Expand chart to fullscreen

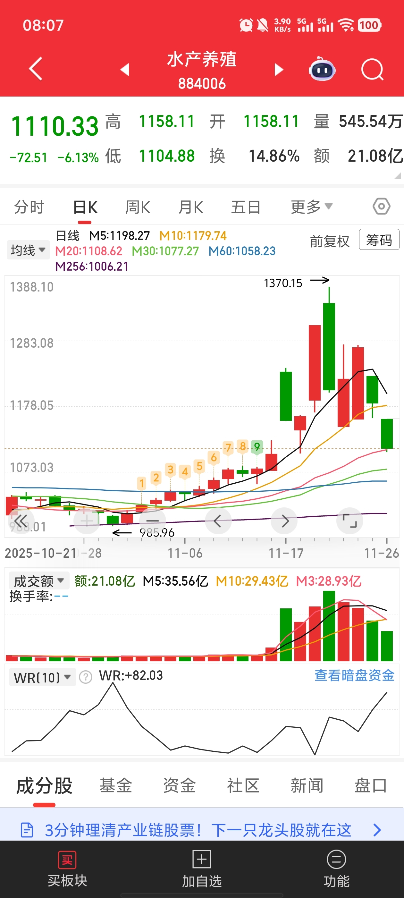[x=349, y=521]
